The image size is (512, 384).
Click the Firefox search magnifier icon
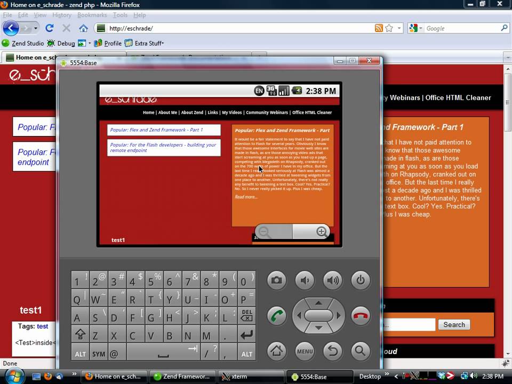(505, 28)
